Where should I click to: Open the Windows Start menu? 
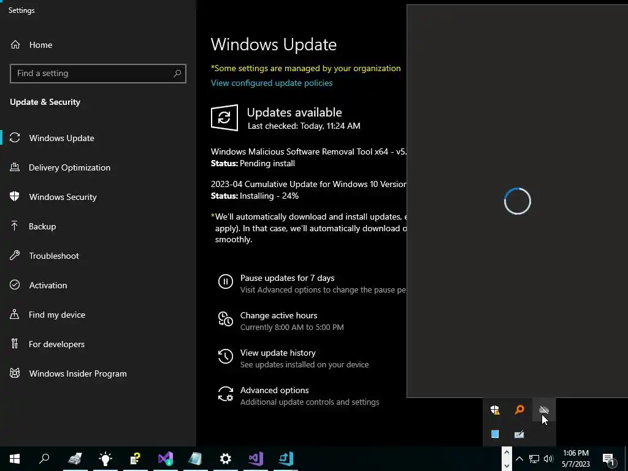pos(15,459)
